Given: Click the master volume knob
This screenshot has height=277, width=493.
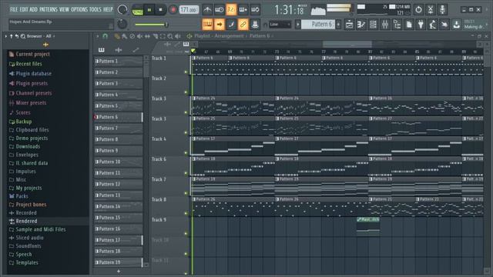Looking at the screenshot, I should click(x=122, y=10).
